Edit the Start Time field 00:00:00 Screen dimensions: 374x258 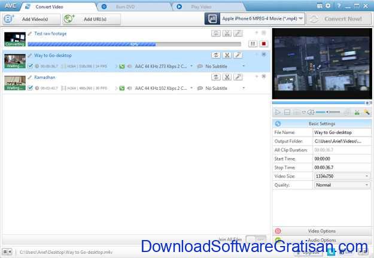click(342, 159)
